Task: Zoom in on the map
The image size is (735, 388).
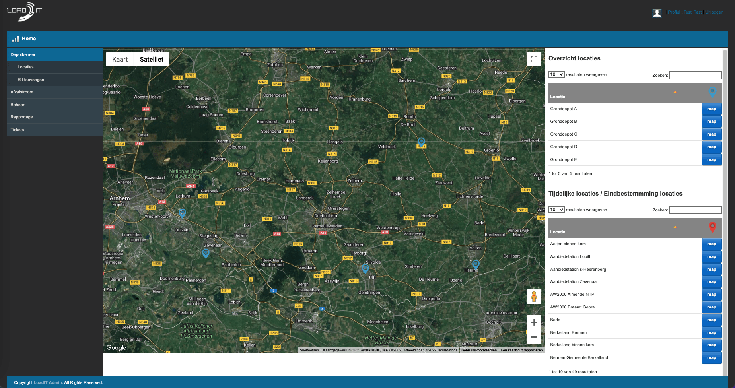Action: coord(534,322)
